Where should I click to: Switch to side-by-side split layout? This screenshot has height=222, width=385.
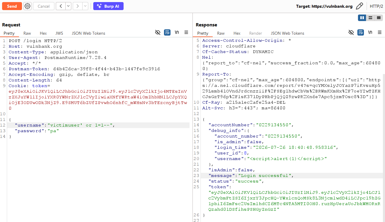click(x=362, y=18)
